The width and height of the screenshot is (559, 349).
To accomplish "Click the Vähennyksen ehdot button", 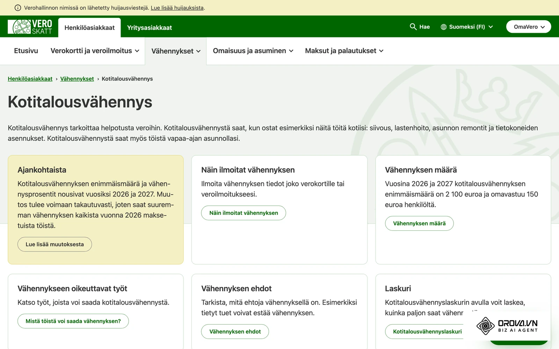I will pos(235,332).
